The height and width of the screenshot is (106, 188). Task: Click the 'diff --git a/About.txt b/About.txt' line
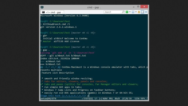click(63, 56)
